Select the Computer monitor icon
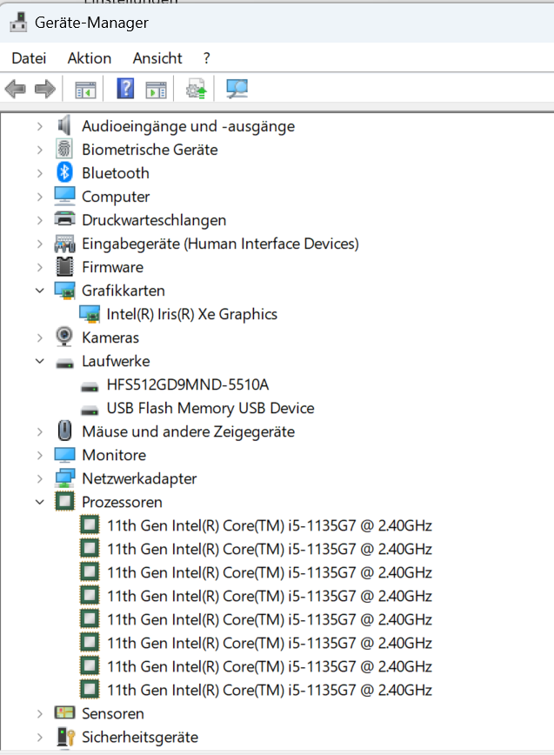The image size is (554, 755). (x=64, y=196)
